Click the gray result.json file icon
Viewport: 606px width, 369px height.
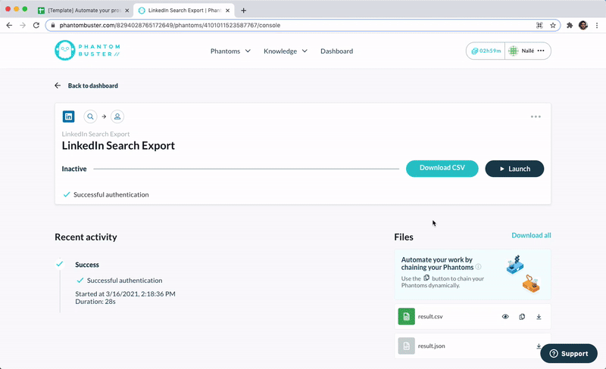pos(407,346)
